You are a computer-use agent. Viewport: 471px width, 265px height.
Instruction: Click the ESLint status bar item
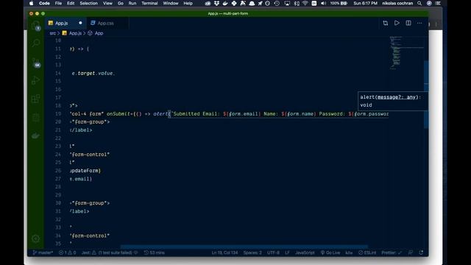pos(367,252)
